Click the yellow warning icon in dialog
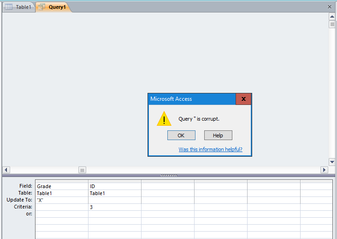The width and height of the screenshot is (337, 239). pyautogui.click(x=164, y=118)
